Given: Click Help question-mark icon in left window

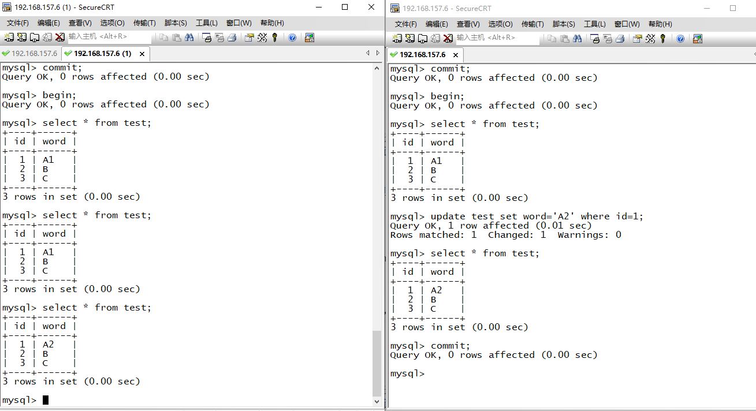Looking at the screenshot, I should click(x=292, y=37).
